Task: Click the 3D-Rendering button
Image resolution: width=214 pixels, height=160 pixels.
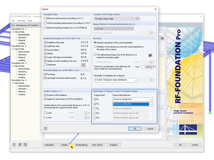Action: (81, 145)
